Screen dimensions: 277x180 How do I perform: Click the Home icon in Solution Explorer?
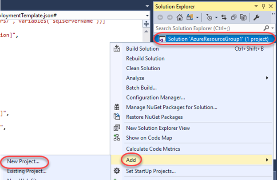(x=179, y=17)
